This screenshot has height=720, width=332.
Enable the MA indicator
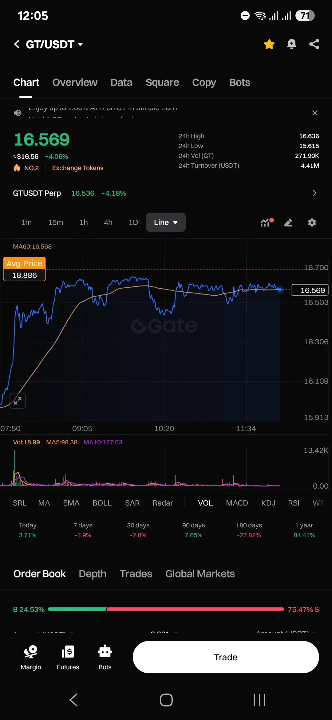pos(44,503)
